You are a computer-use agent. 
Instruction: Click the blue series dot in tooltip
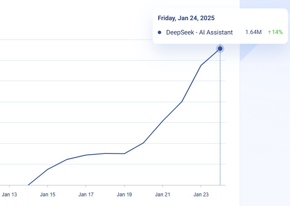pos(159,32)
